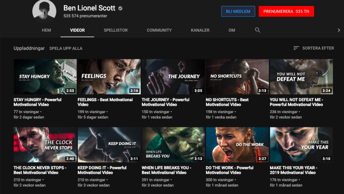
Task: Open the channel search magnifier icon
Action: (x=258, y=30)
